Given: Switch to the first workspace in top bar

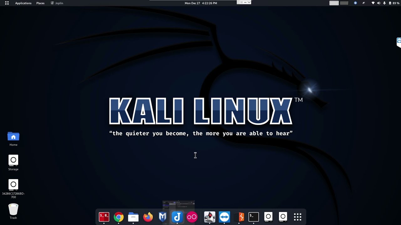Looking at the screenshot, I should 334,3.
